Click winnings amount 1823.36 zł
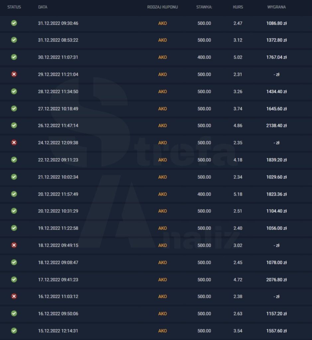The image size is (312, 340). click(x=276, y=194)
